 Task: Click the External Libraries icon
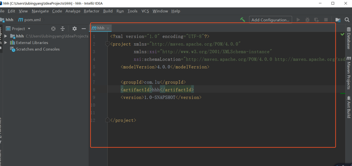tap(12, 43)
